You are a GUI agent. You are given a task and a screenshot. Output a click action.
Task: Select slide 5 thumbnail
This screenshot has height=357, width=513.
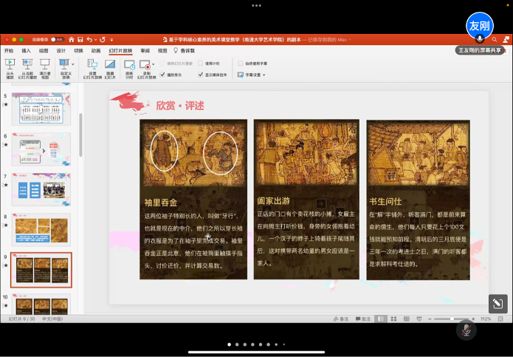[41, 109]
